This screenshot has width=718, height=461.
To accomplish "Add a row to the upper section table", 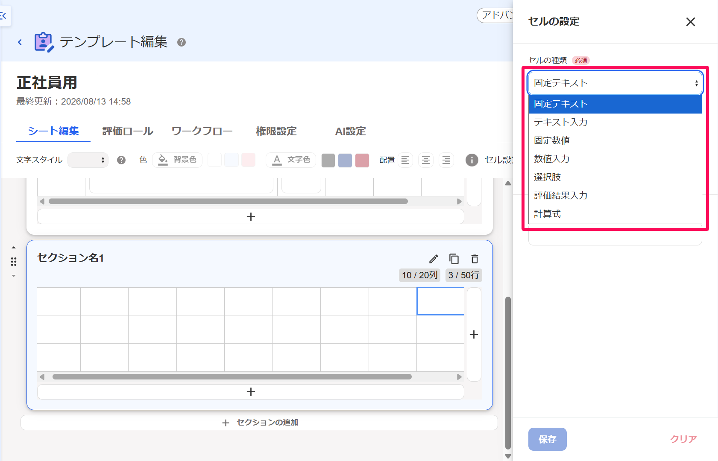I will (251, 217).
